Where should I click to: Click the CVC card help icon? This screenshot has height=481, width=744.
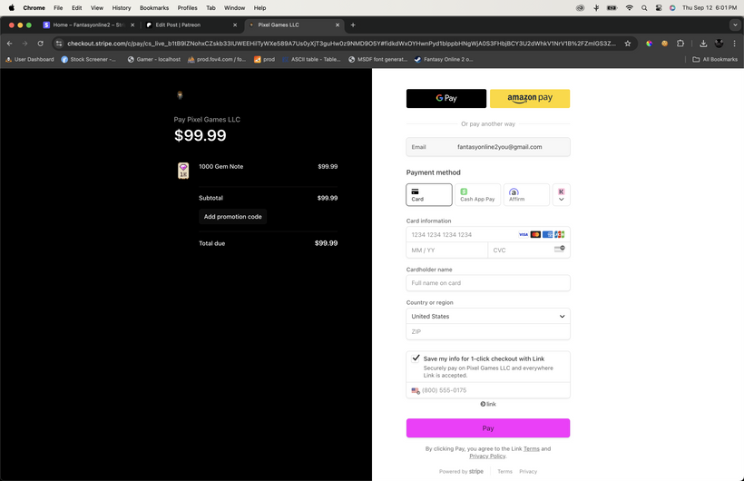coord(560,249)
